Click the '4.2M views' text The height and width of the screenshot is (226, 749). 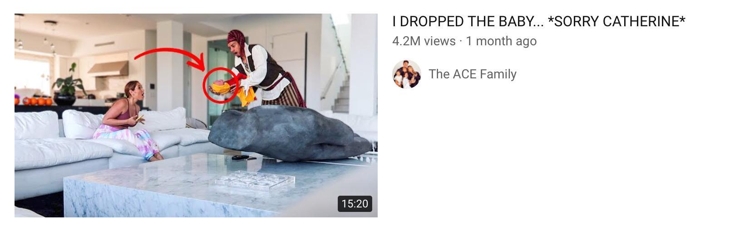point(424,41)
